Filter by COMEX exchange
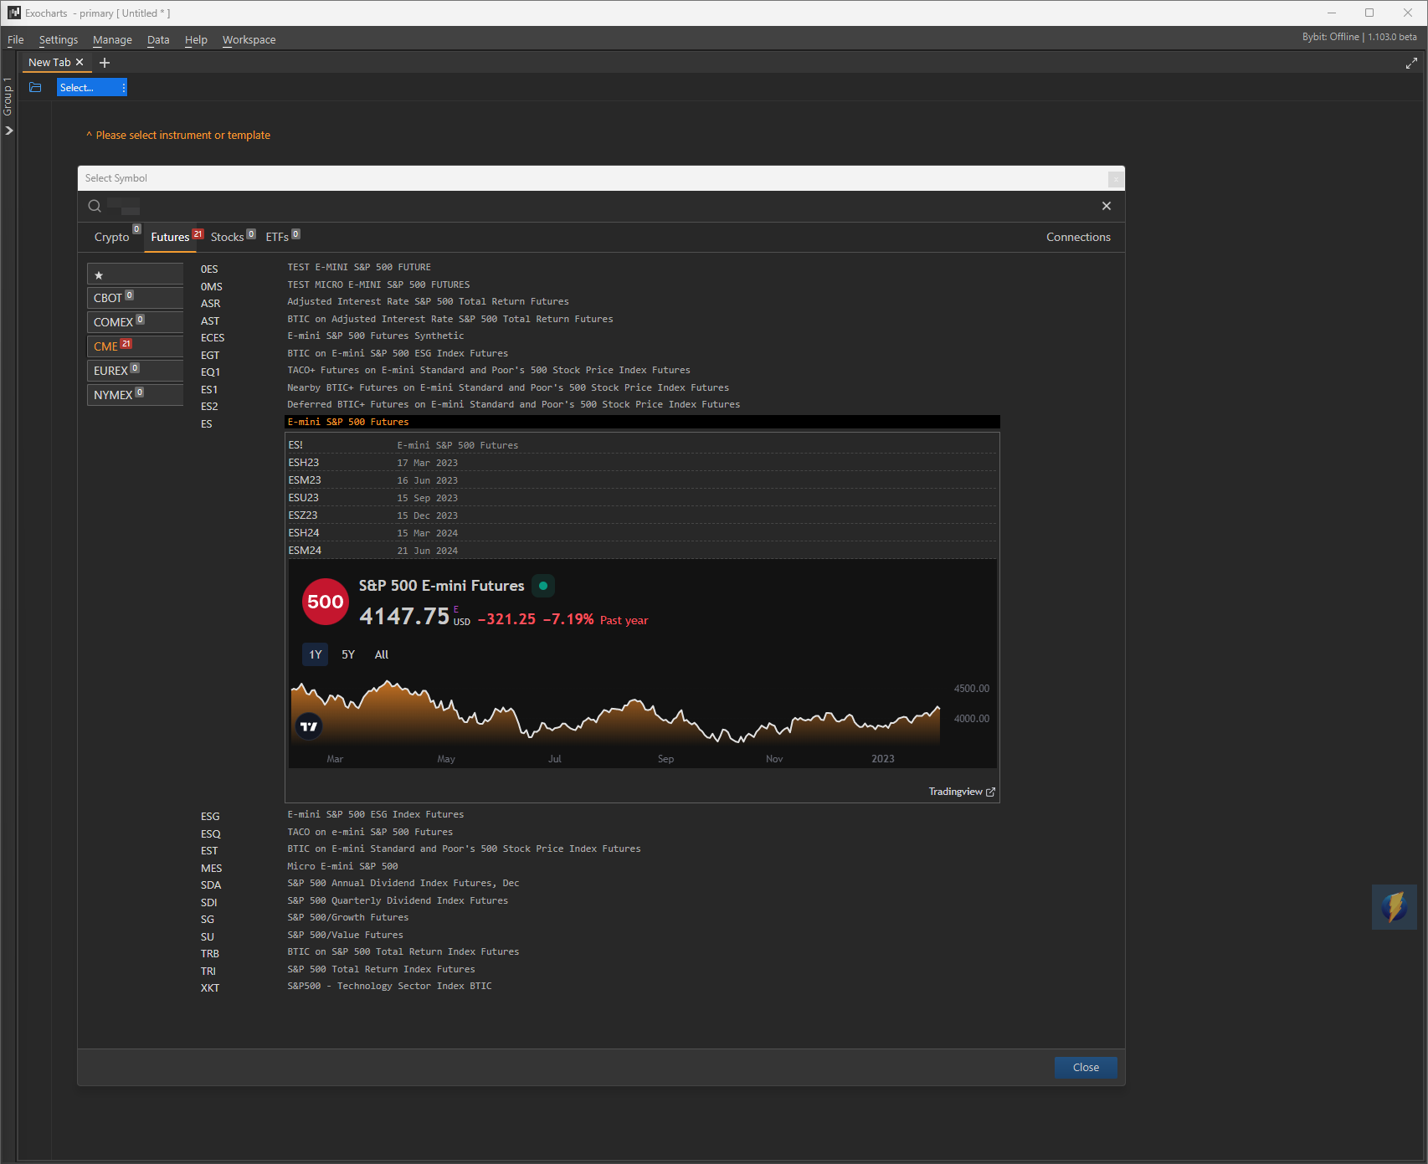Viewport: 1428px width, 1164px height. (135, 322)
